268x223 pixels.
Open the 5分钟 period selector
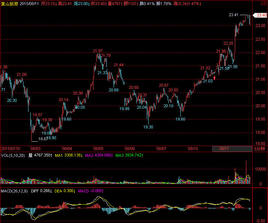(259, 148)
